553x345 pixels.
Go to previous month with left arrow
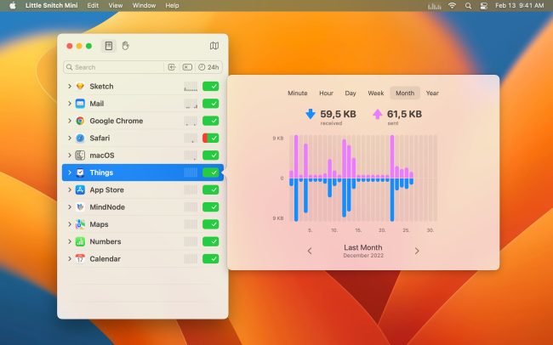coord(310,251)
